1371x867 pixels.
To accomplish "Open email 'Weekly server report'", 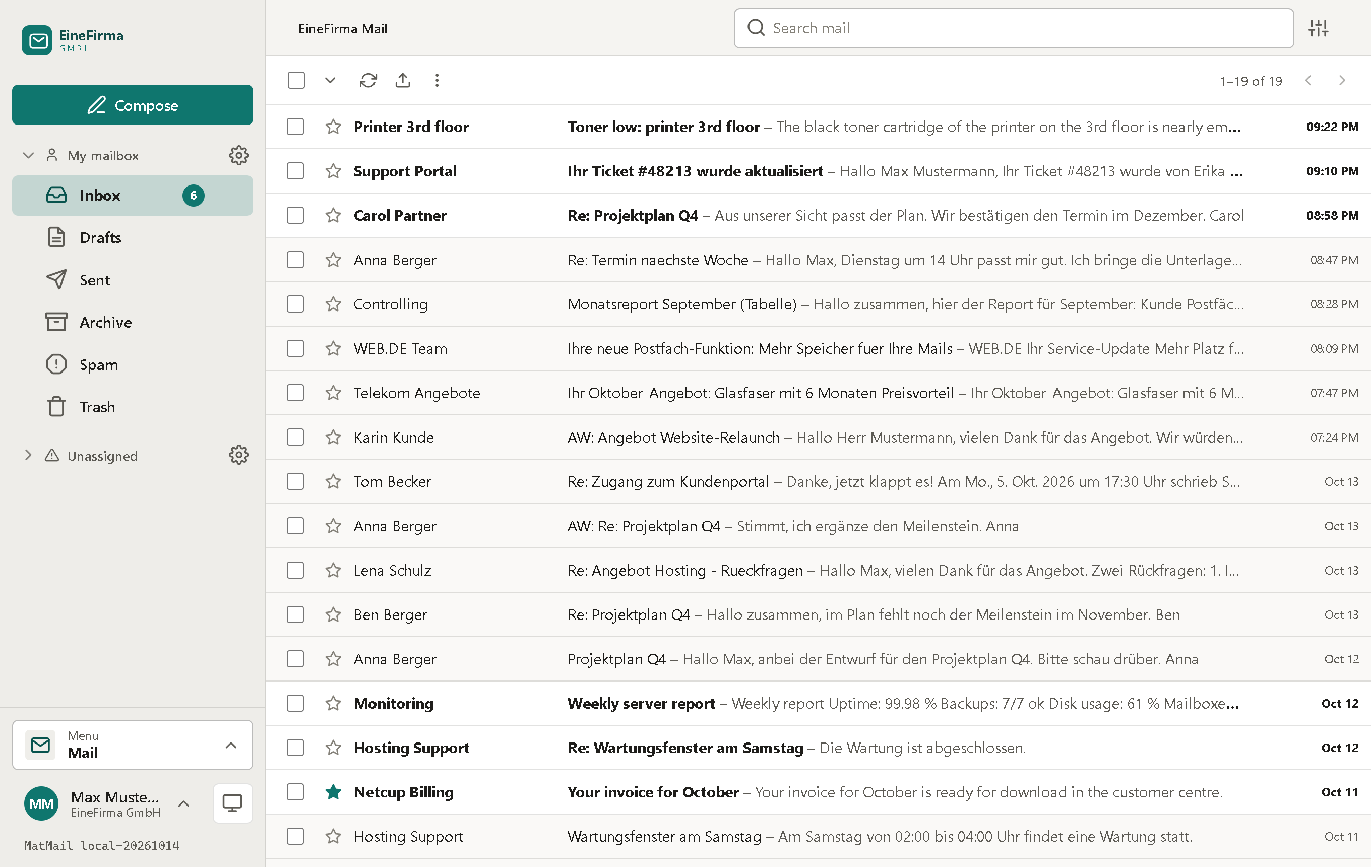I will 818,703.
